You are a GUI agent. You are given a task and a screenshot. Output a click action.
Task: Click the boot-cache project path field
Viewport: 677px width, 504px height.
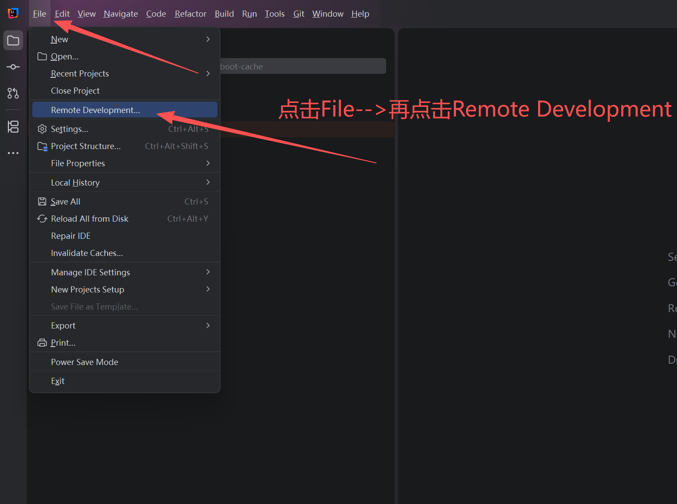303,66
